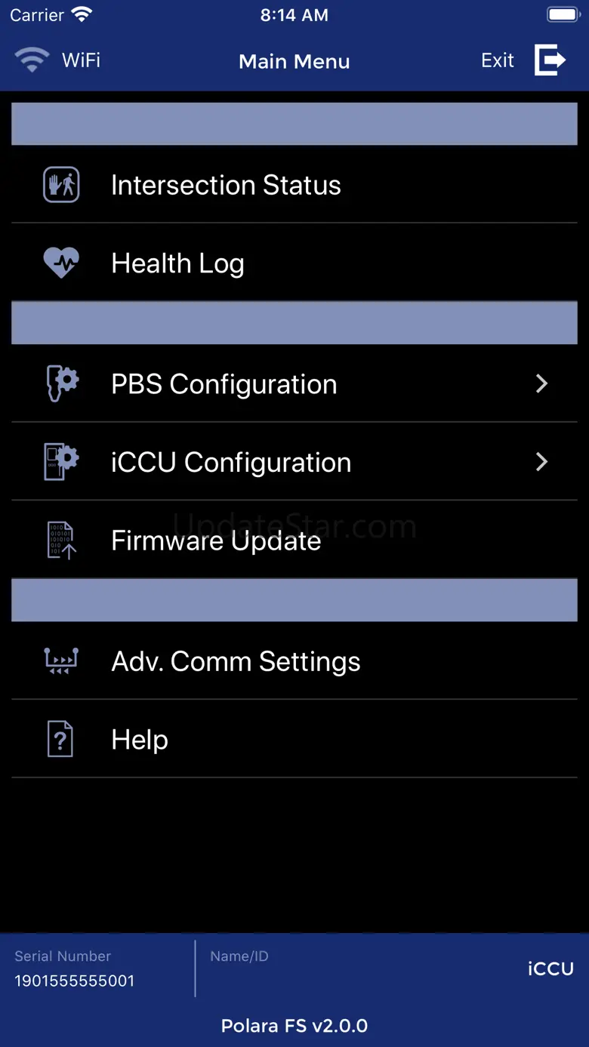
Task: Open Adv. Comm Settings
Action: (x=236, y=661)
